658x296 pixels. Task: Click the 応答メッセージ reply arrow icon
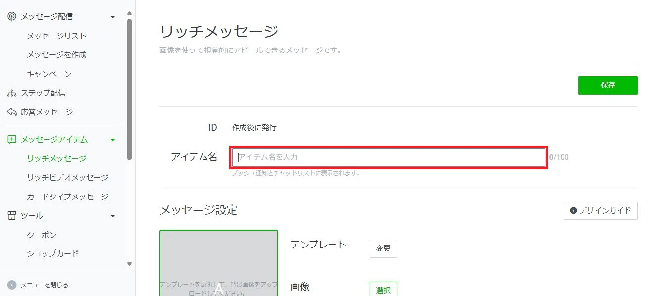click(12, 112)
